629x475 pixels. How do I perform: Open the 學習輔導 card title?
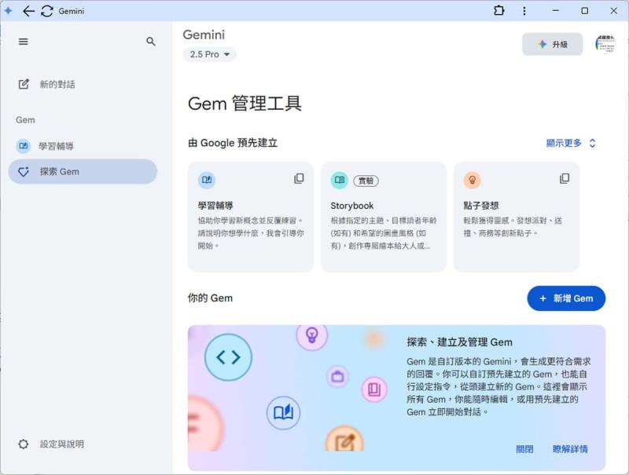click(x=215, y=206)
